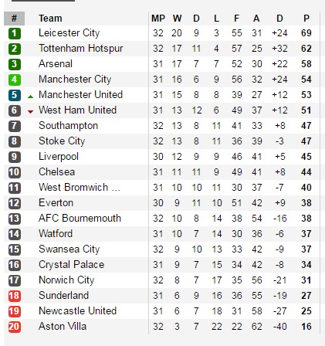Image resolution: width=325 pixels, height=346 pixels.
Task: Click the red position 18 badge
Action: pyautogui.click(x=15, y=296)
